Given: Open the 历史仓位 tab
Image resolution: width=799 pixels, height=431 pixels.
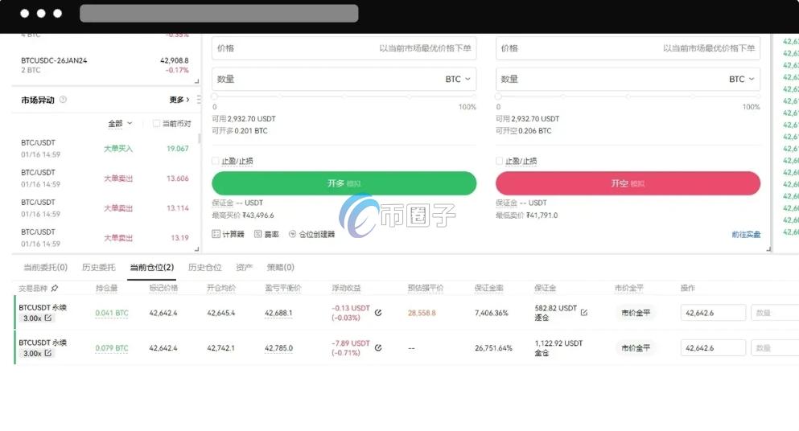Looking at the screenshot, I should (x=205, y=268).
